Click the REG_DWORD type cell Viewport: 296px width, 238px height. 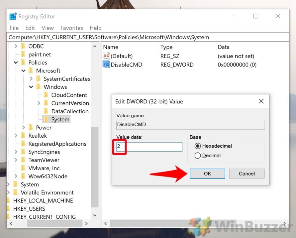coord(177,64)
